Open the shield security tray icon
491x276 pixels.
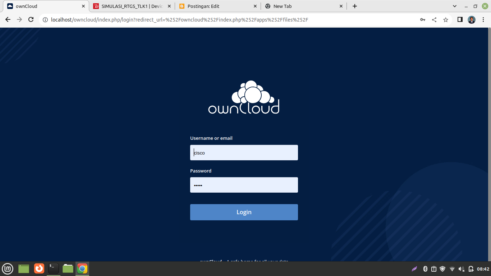point(443,269)
